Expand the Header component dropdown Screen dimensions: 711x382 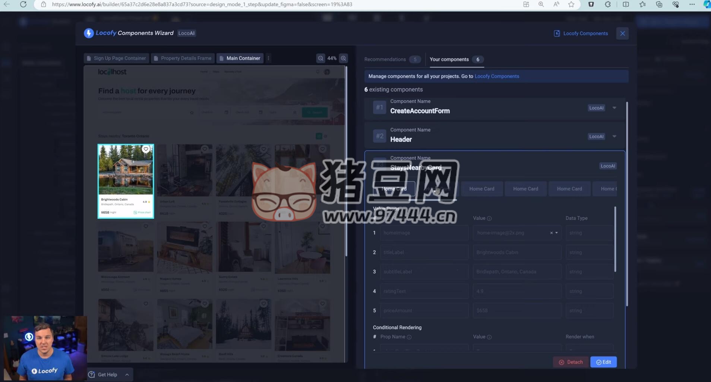point(614,136)
